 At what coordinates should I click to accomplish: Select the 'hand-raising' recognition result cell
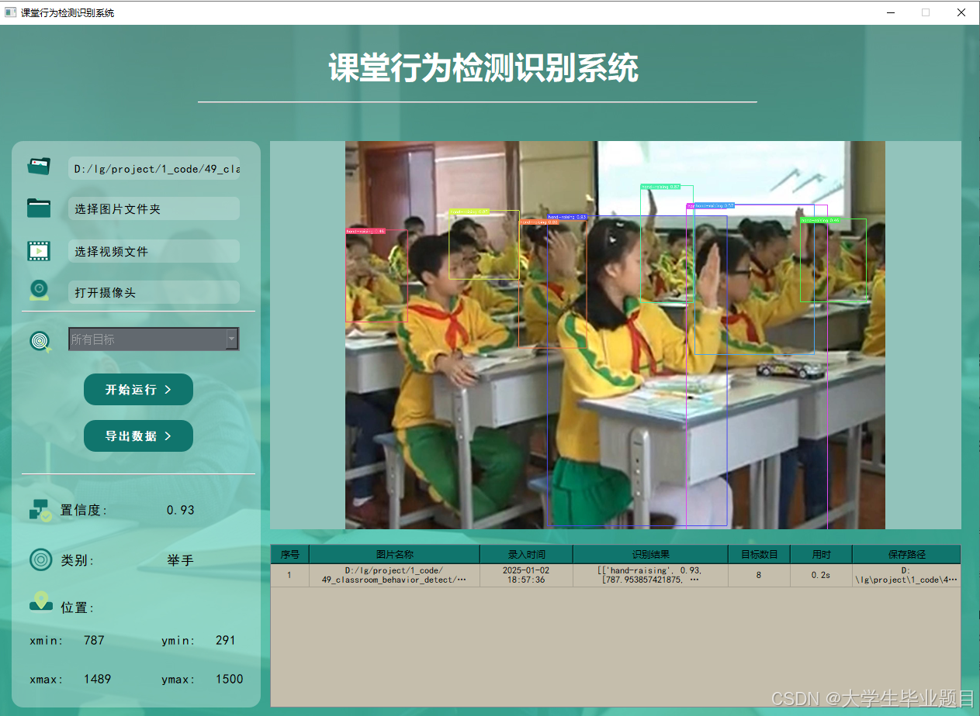650,575
